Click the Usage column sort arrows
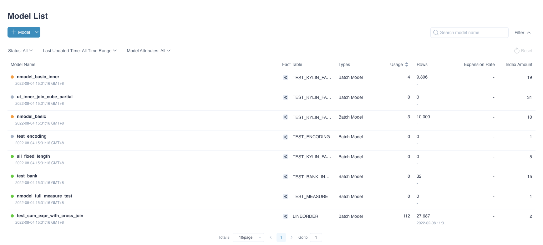Screen dimensions: 543x245 [406, 64]
